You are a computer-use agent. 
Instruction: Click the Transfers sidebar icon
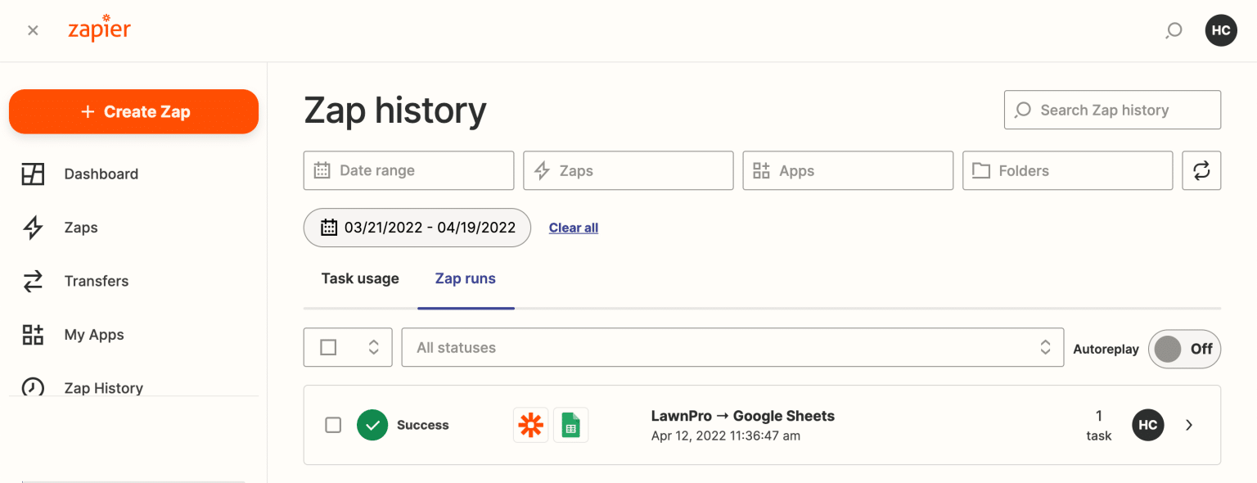coord(33,281)
